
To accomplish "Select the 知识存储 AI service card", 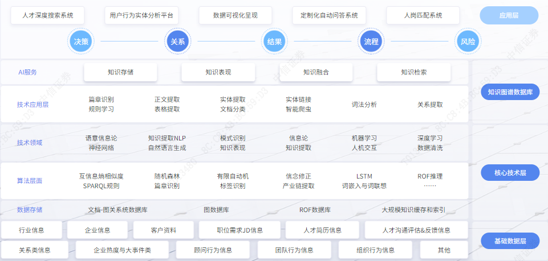I will click(x=120, y=72).
